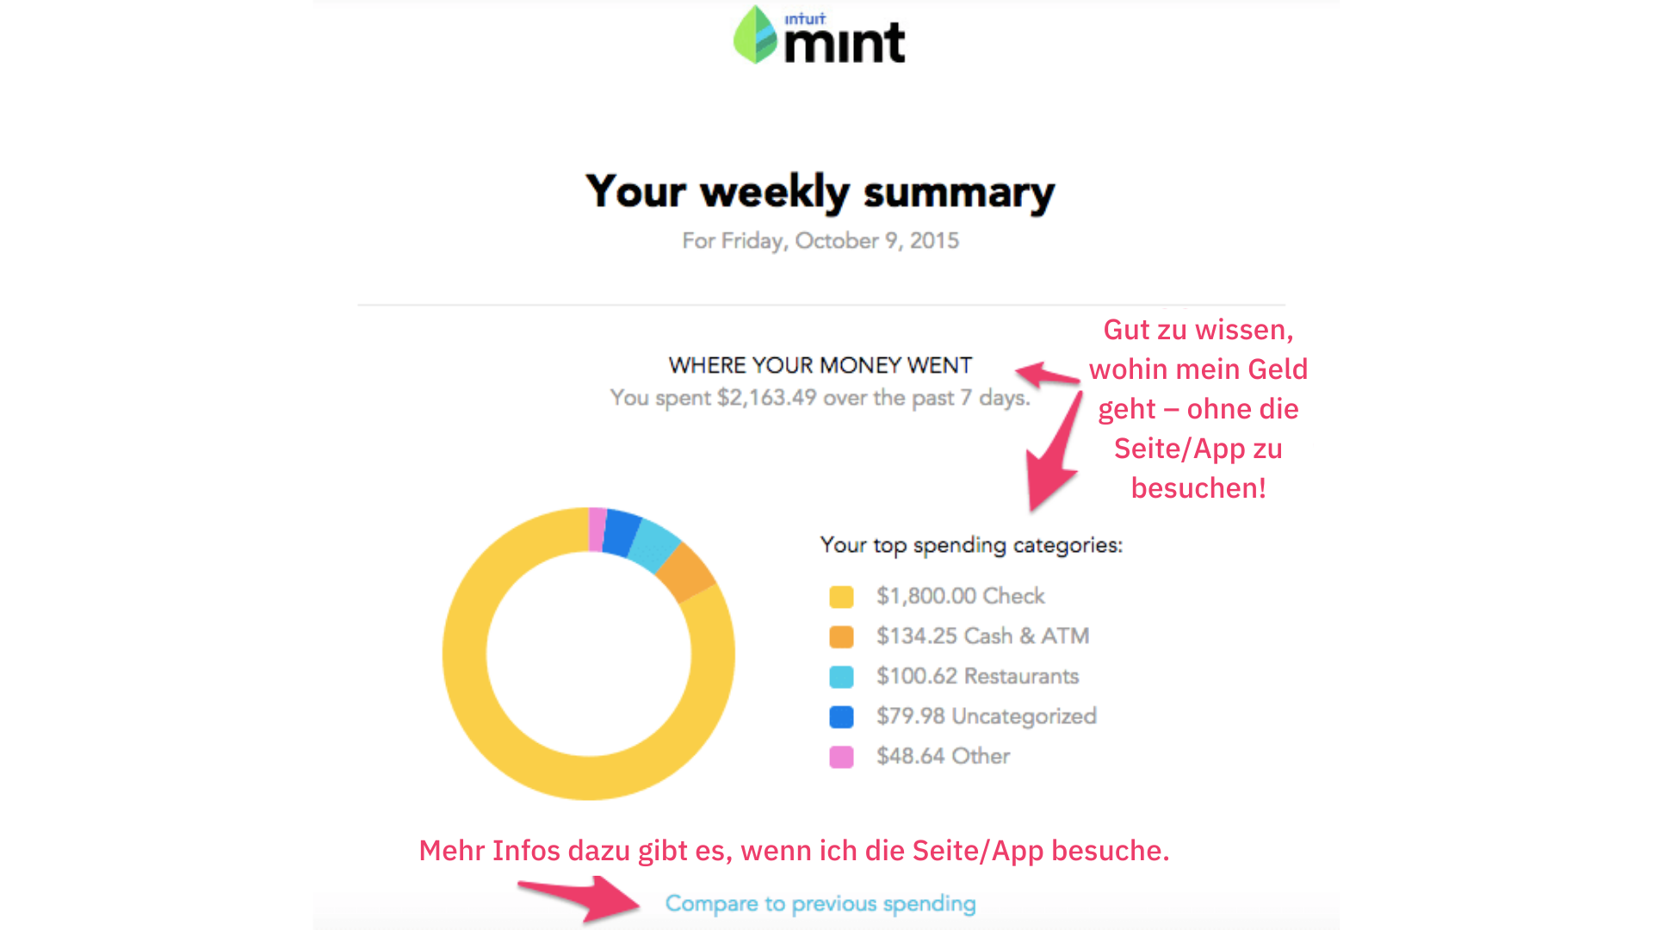Click the orange segment of the donut chart

click(686, 572)
